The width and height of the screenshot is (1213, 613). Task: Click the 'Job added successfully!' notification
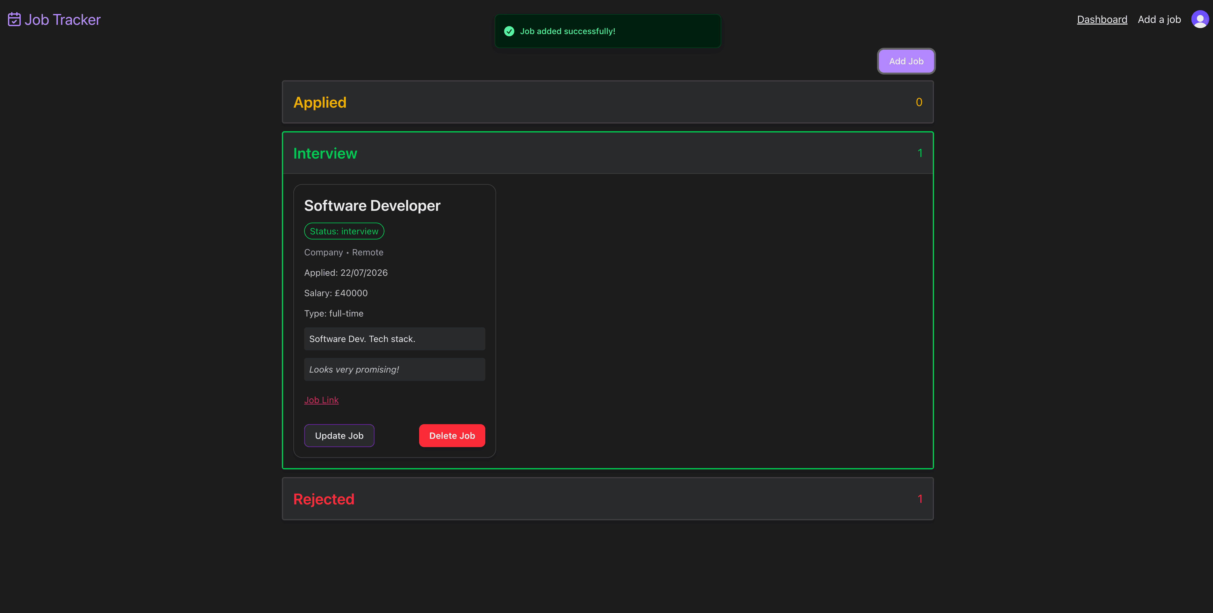pos(607,31)
